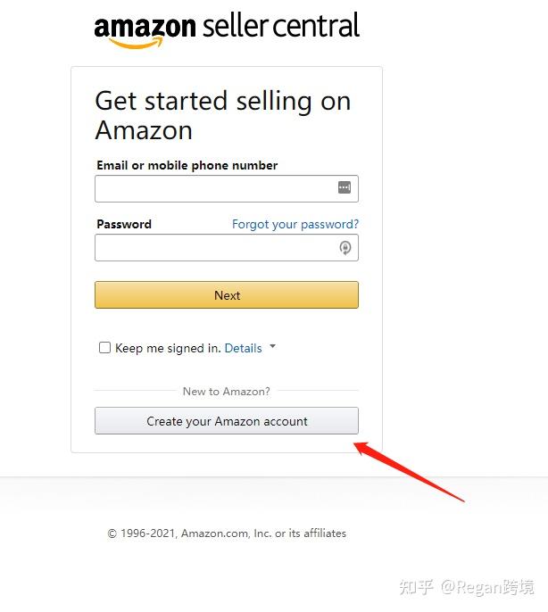Click the autofill icon in email field
548x612 pixels.
[x=345, y=187]
